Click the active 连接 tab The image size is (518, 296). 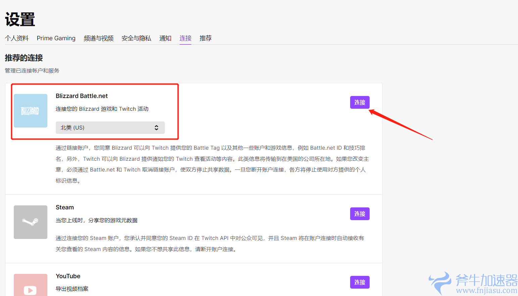pos(185,38)
